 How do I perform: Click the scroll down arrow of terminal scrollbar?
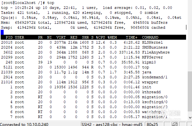coord(190,118)
